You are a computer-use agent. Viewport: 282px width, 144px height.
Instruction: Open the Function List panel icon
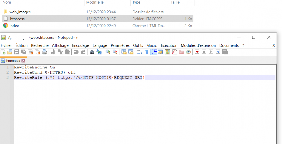[175, 52]
